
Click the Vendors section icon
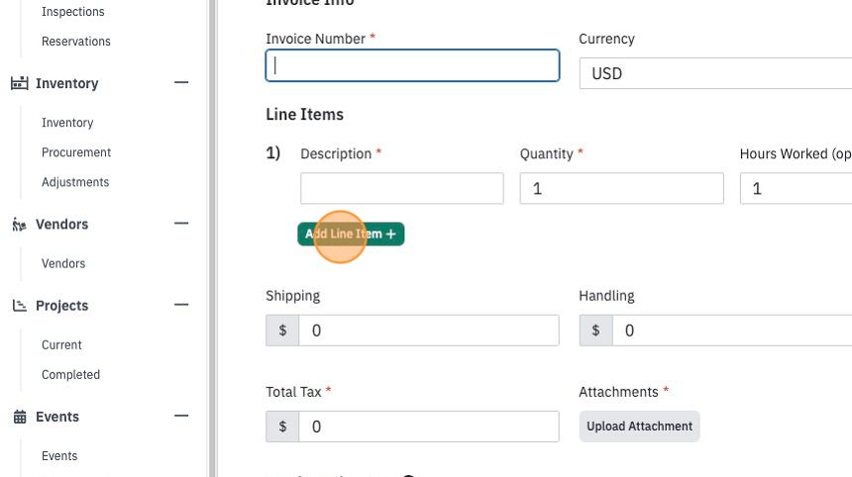tap(20, 224)
